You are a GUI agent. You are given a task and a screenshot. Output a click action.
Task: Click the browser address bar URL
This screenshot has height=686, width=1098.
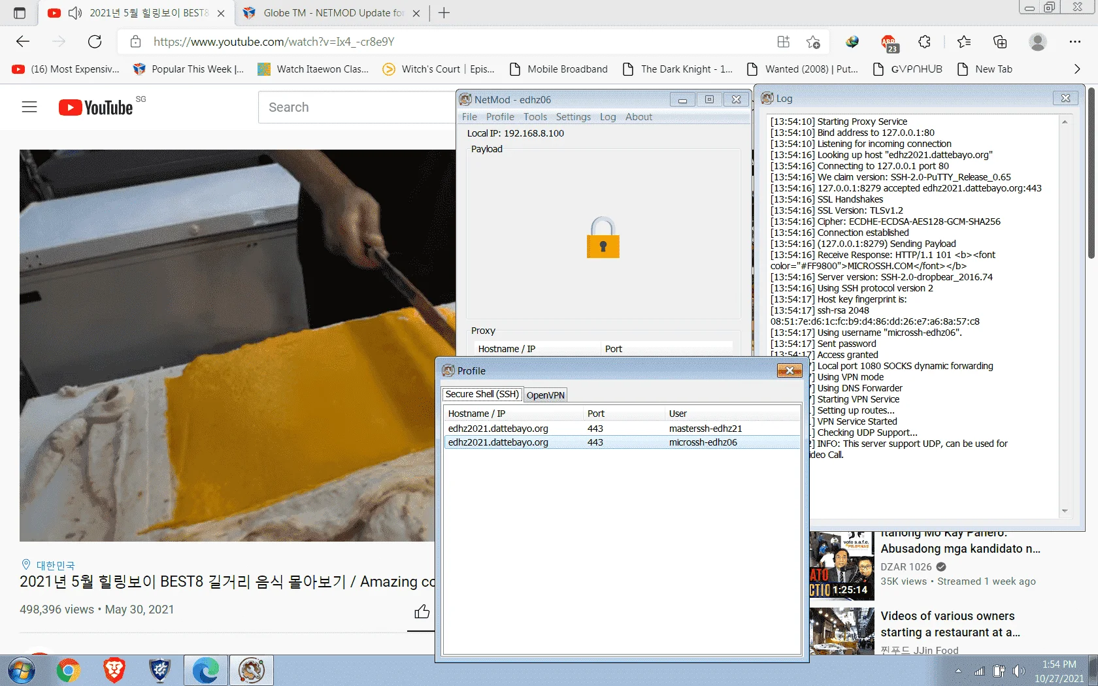pyautogui.click(x=274, y=42)
